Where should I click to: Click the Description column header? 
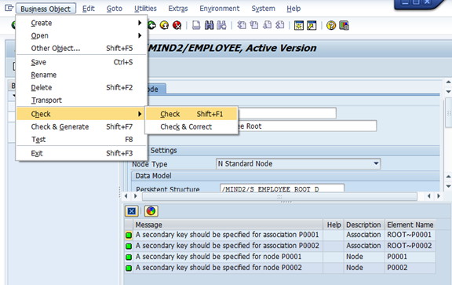click(x=364, y=225)
